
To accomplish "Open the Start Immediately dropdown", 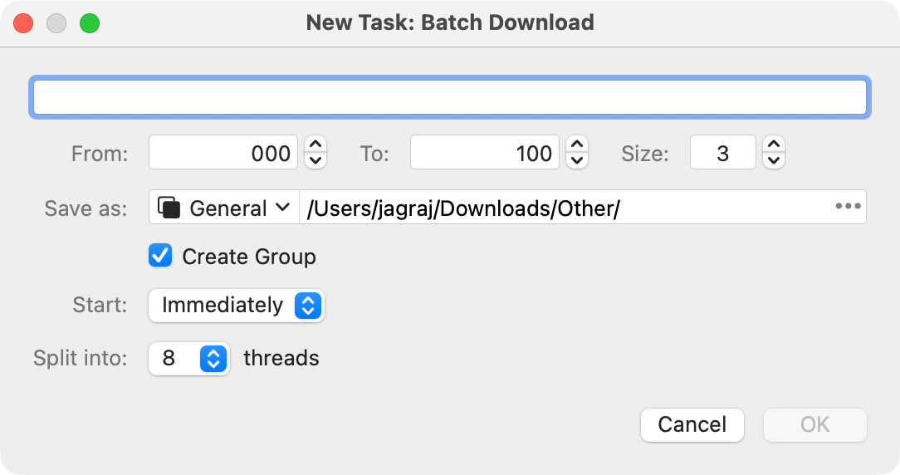I will pyautogui.click(x=236, y=306).
